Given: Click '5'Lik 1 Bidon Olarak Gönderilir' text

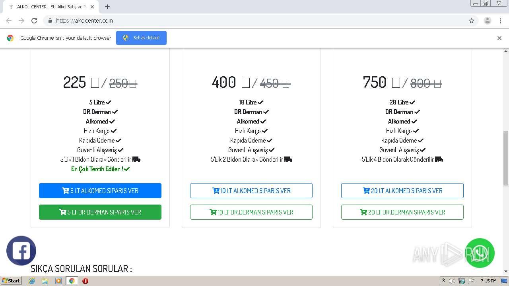Looking at the screenshot, I should pyautogui.click(x=96, y=159).
